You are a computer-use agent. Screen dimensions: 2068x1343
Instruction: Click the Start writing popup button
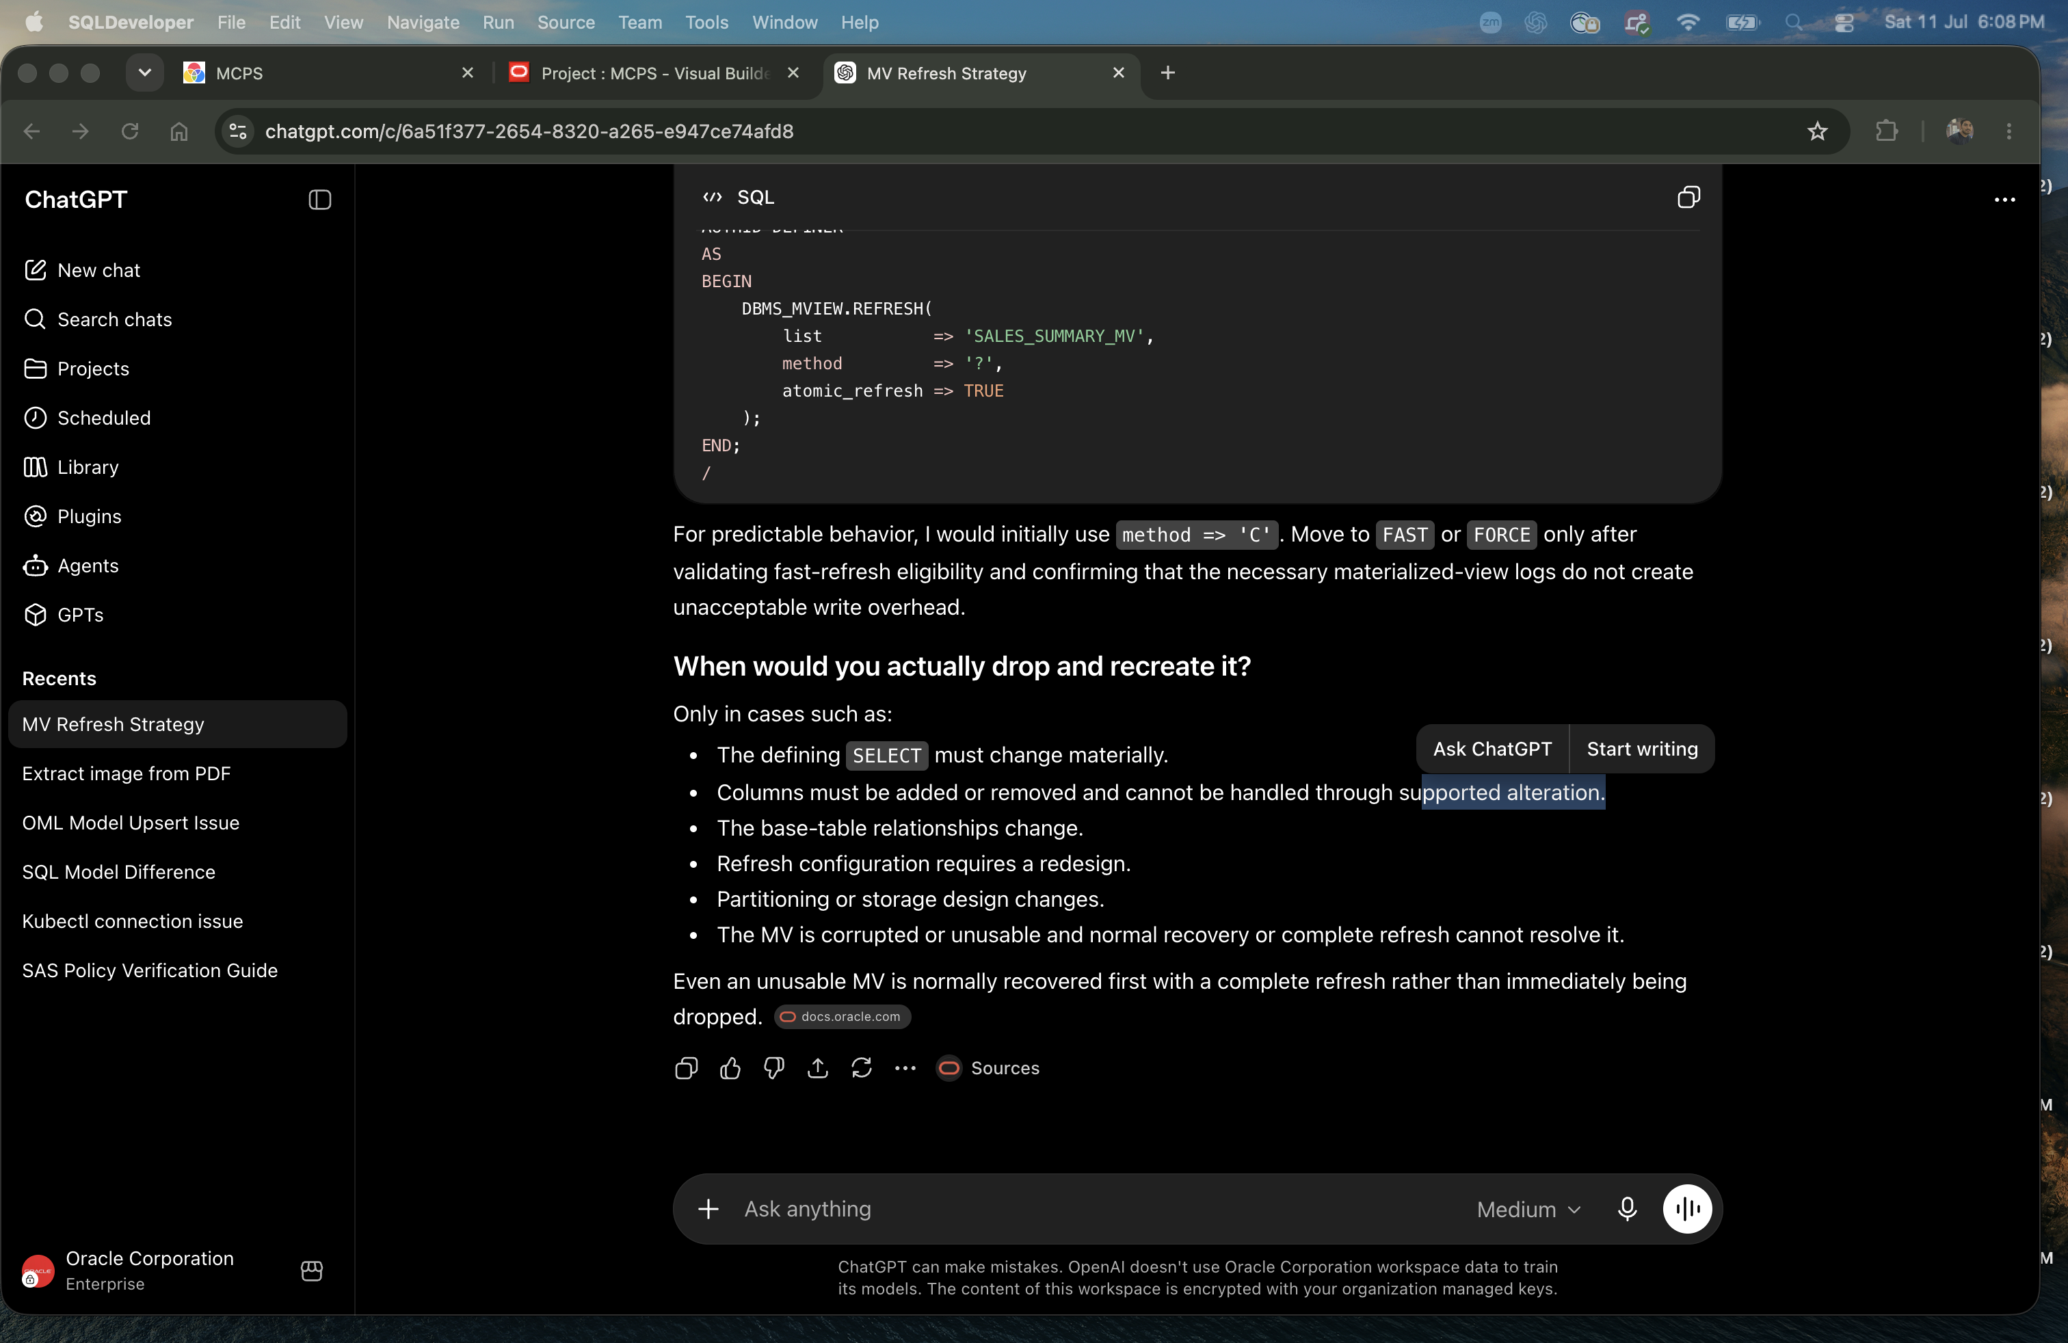click(x=1641, y=749)
